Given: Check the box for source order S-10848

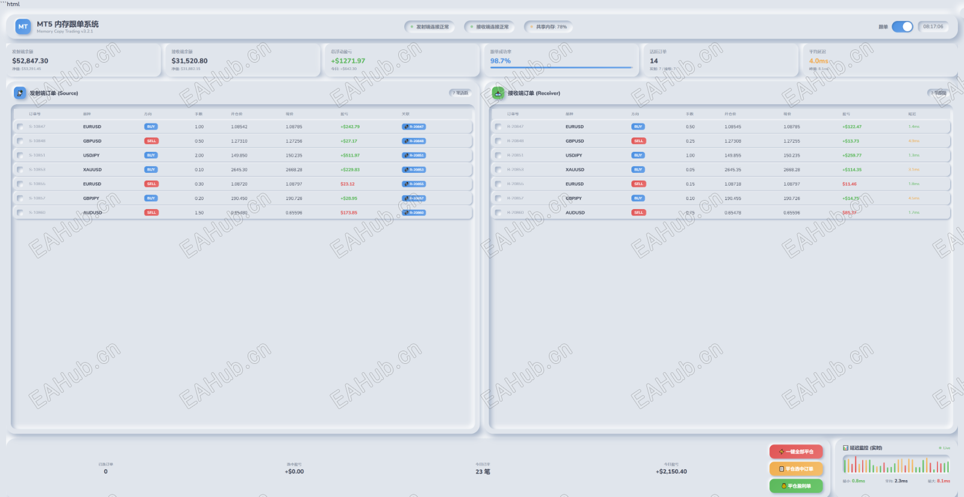Looking at the screenshot, I should [20, 141].
